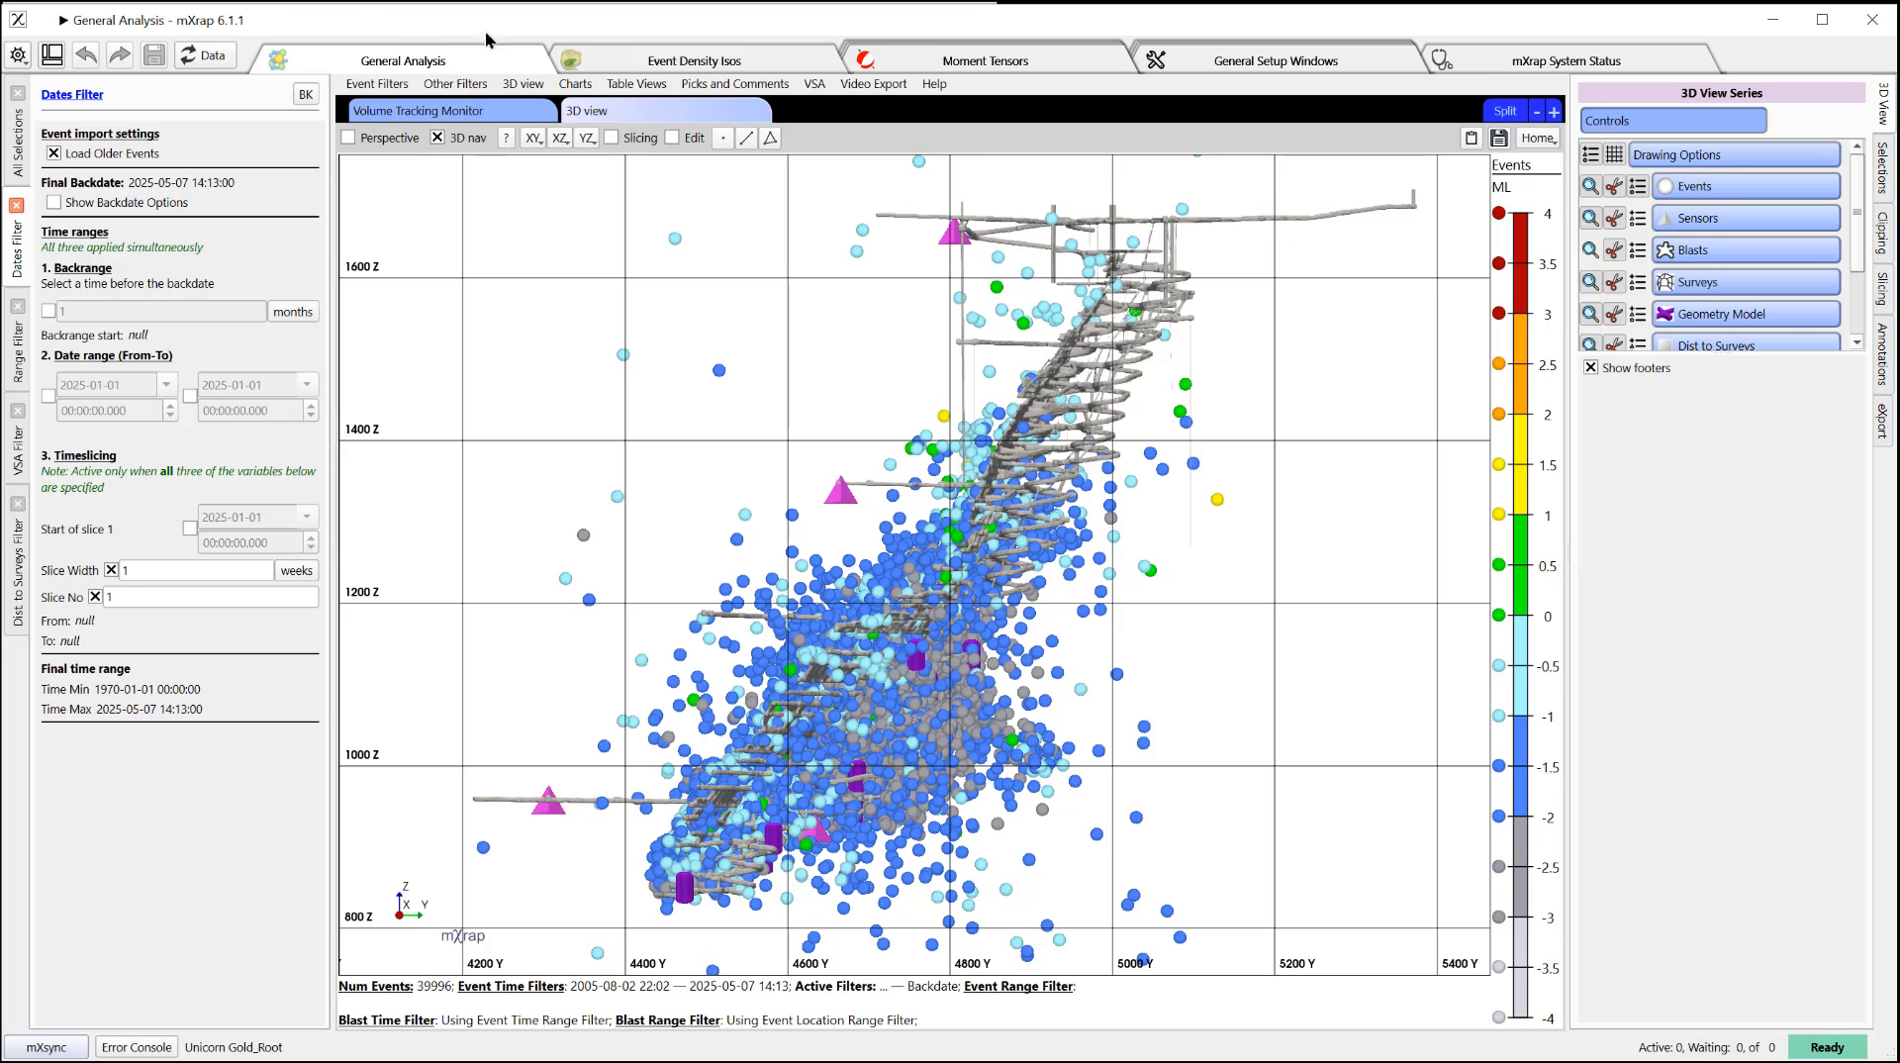This screenshot has height=1063, width=1900.
Task: Enable the Perspective checkbox
Action: [x=348, y=138]
